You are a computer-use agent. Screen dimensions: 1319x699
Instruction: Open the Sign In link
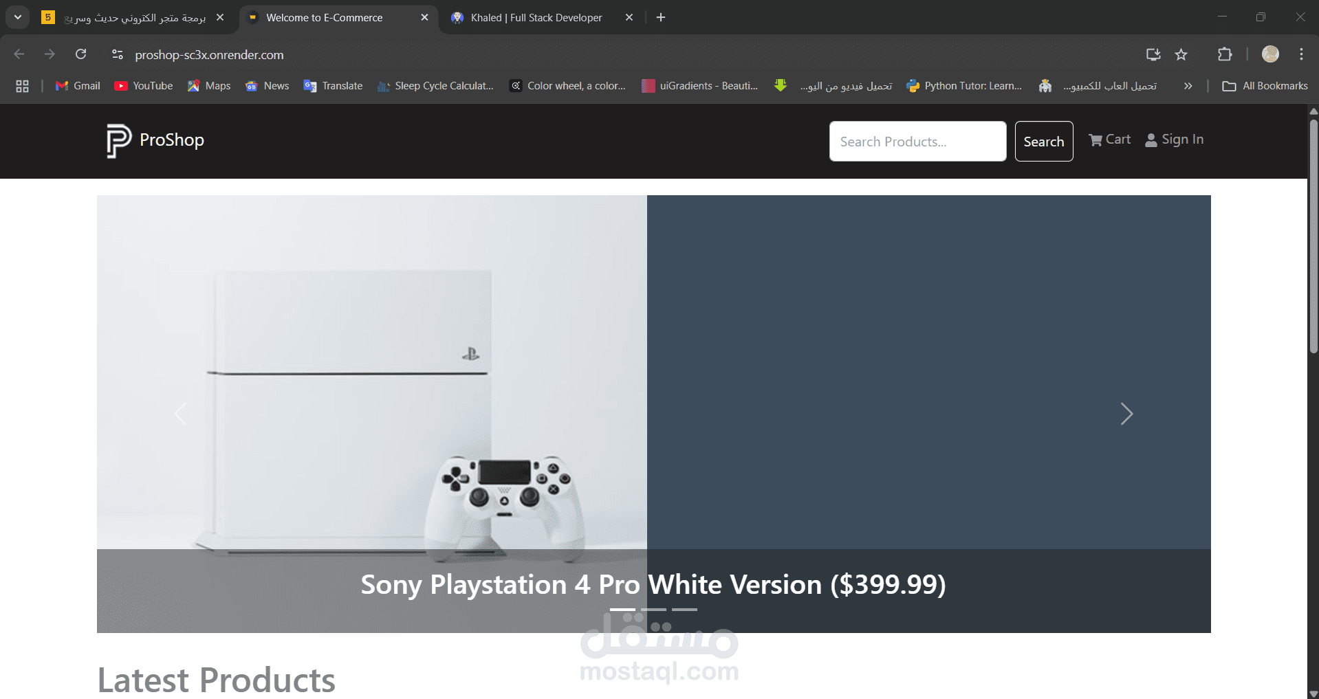click(x=1174, y=140)
